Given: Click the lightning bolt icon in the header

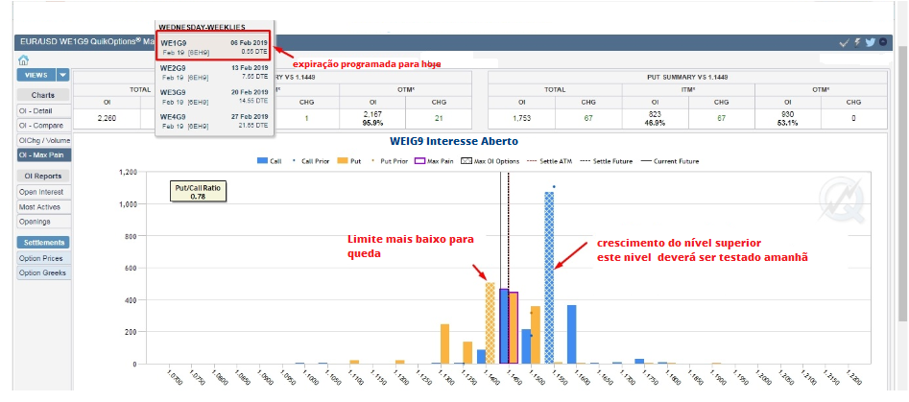Looking at the screenshot, I should pyautogui.click(x=857, y=42).
